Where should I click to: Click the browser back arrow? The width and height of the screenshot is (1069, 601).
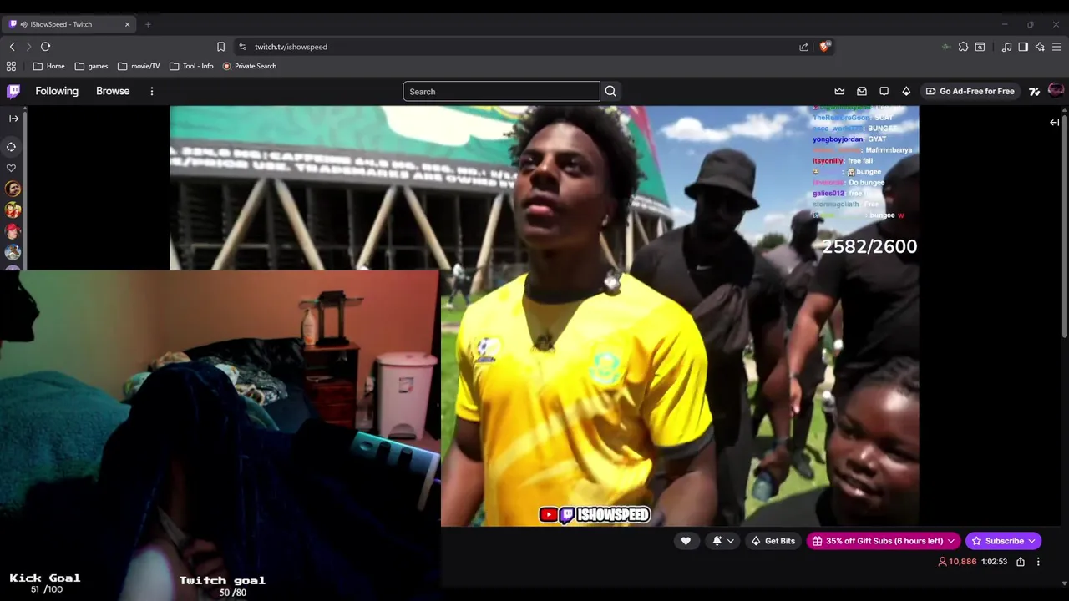tap(12, 47)
